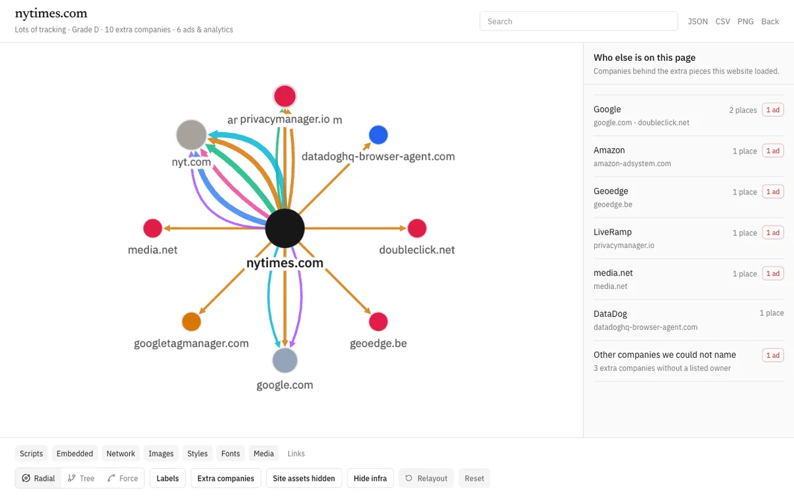The width and height of the screenshot is (794, 496).
Task: Click the 1 ad badge for LiveRamp
Action: [773, 232]
